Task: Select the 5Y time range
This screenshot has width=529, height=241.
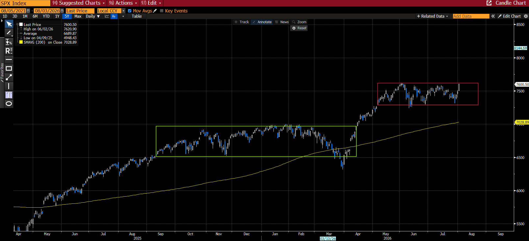Action: pos(67,16)
